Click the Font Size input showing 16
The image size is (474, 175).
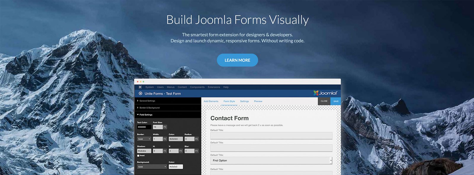[x=158, y=127]
